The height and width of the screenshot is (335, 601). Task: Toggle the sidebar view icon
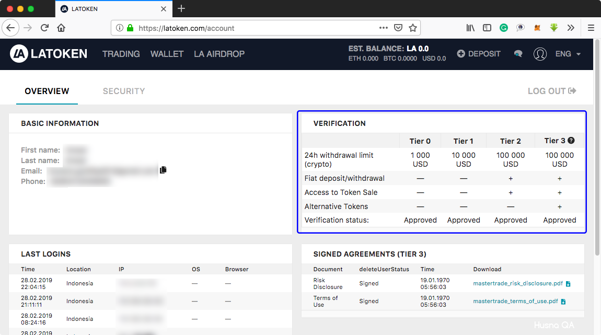click(487, 28)
